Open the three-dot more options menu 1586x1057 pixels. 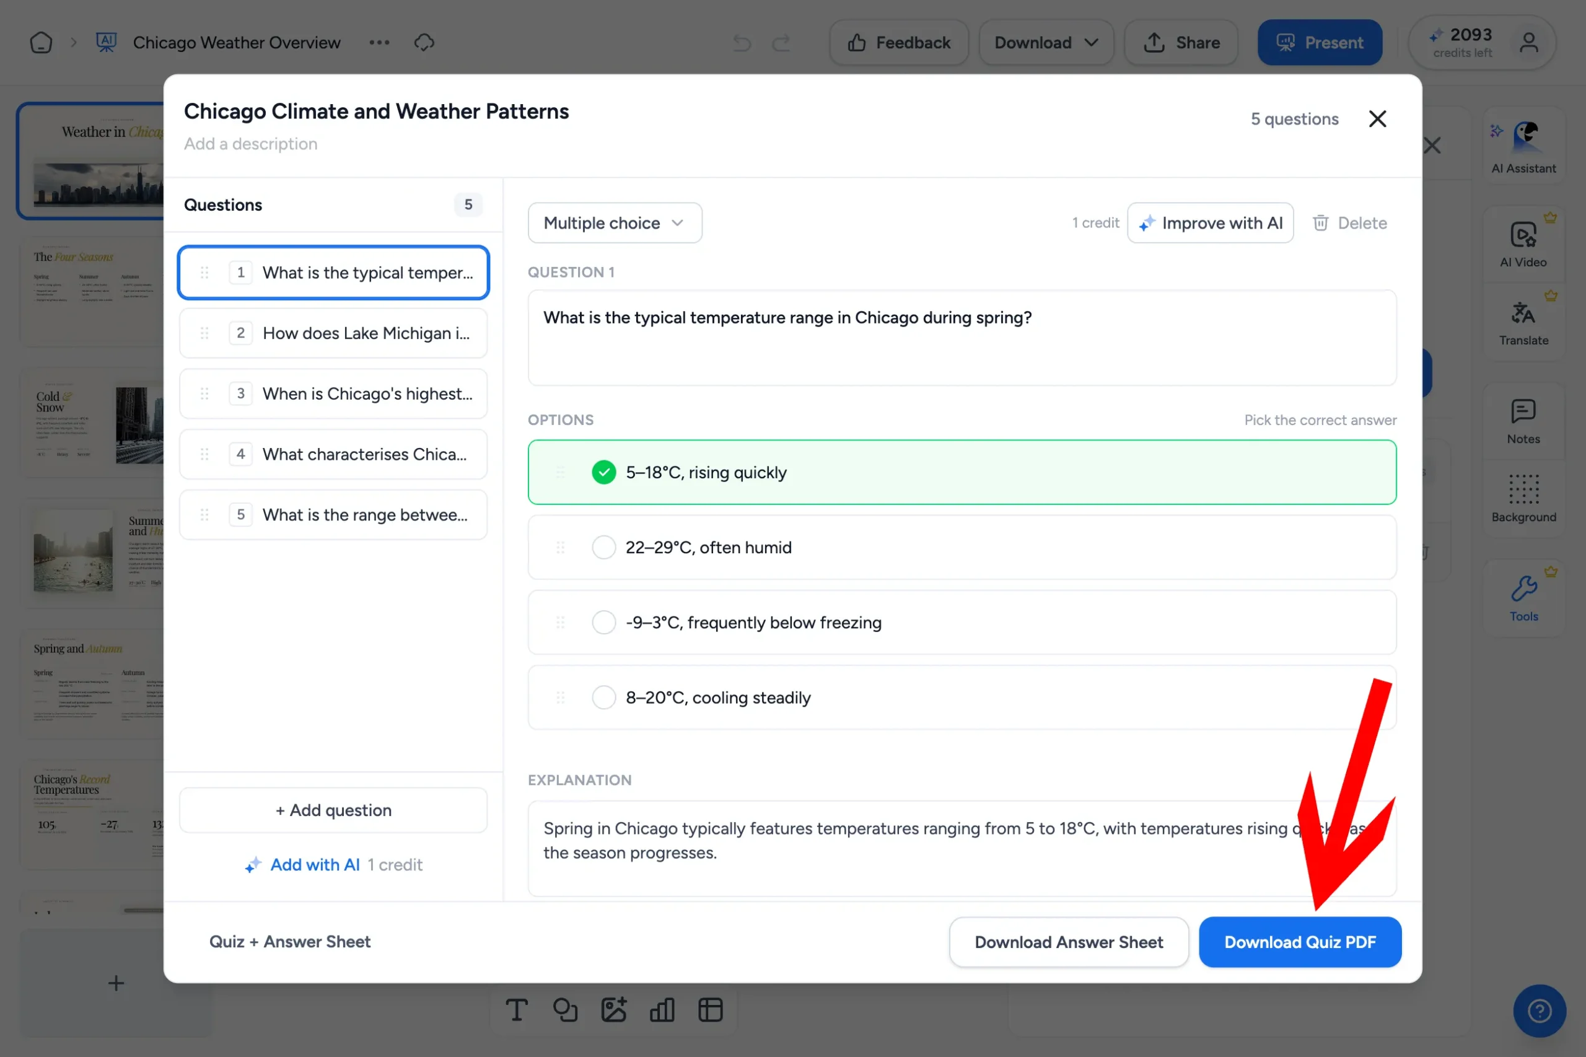click(380, 43)
